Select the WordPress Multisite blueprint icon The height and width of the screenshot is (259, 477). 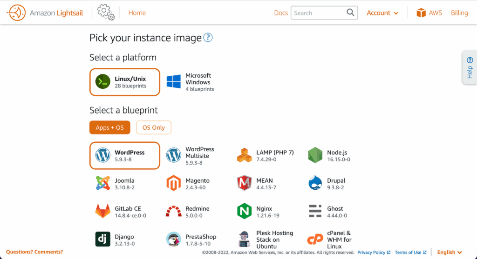(174, 155)
